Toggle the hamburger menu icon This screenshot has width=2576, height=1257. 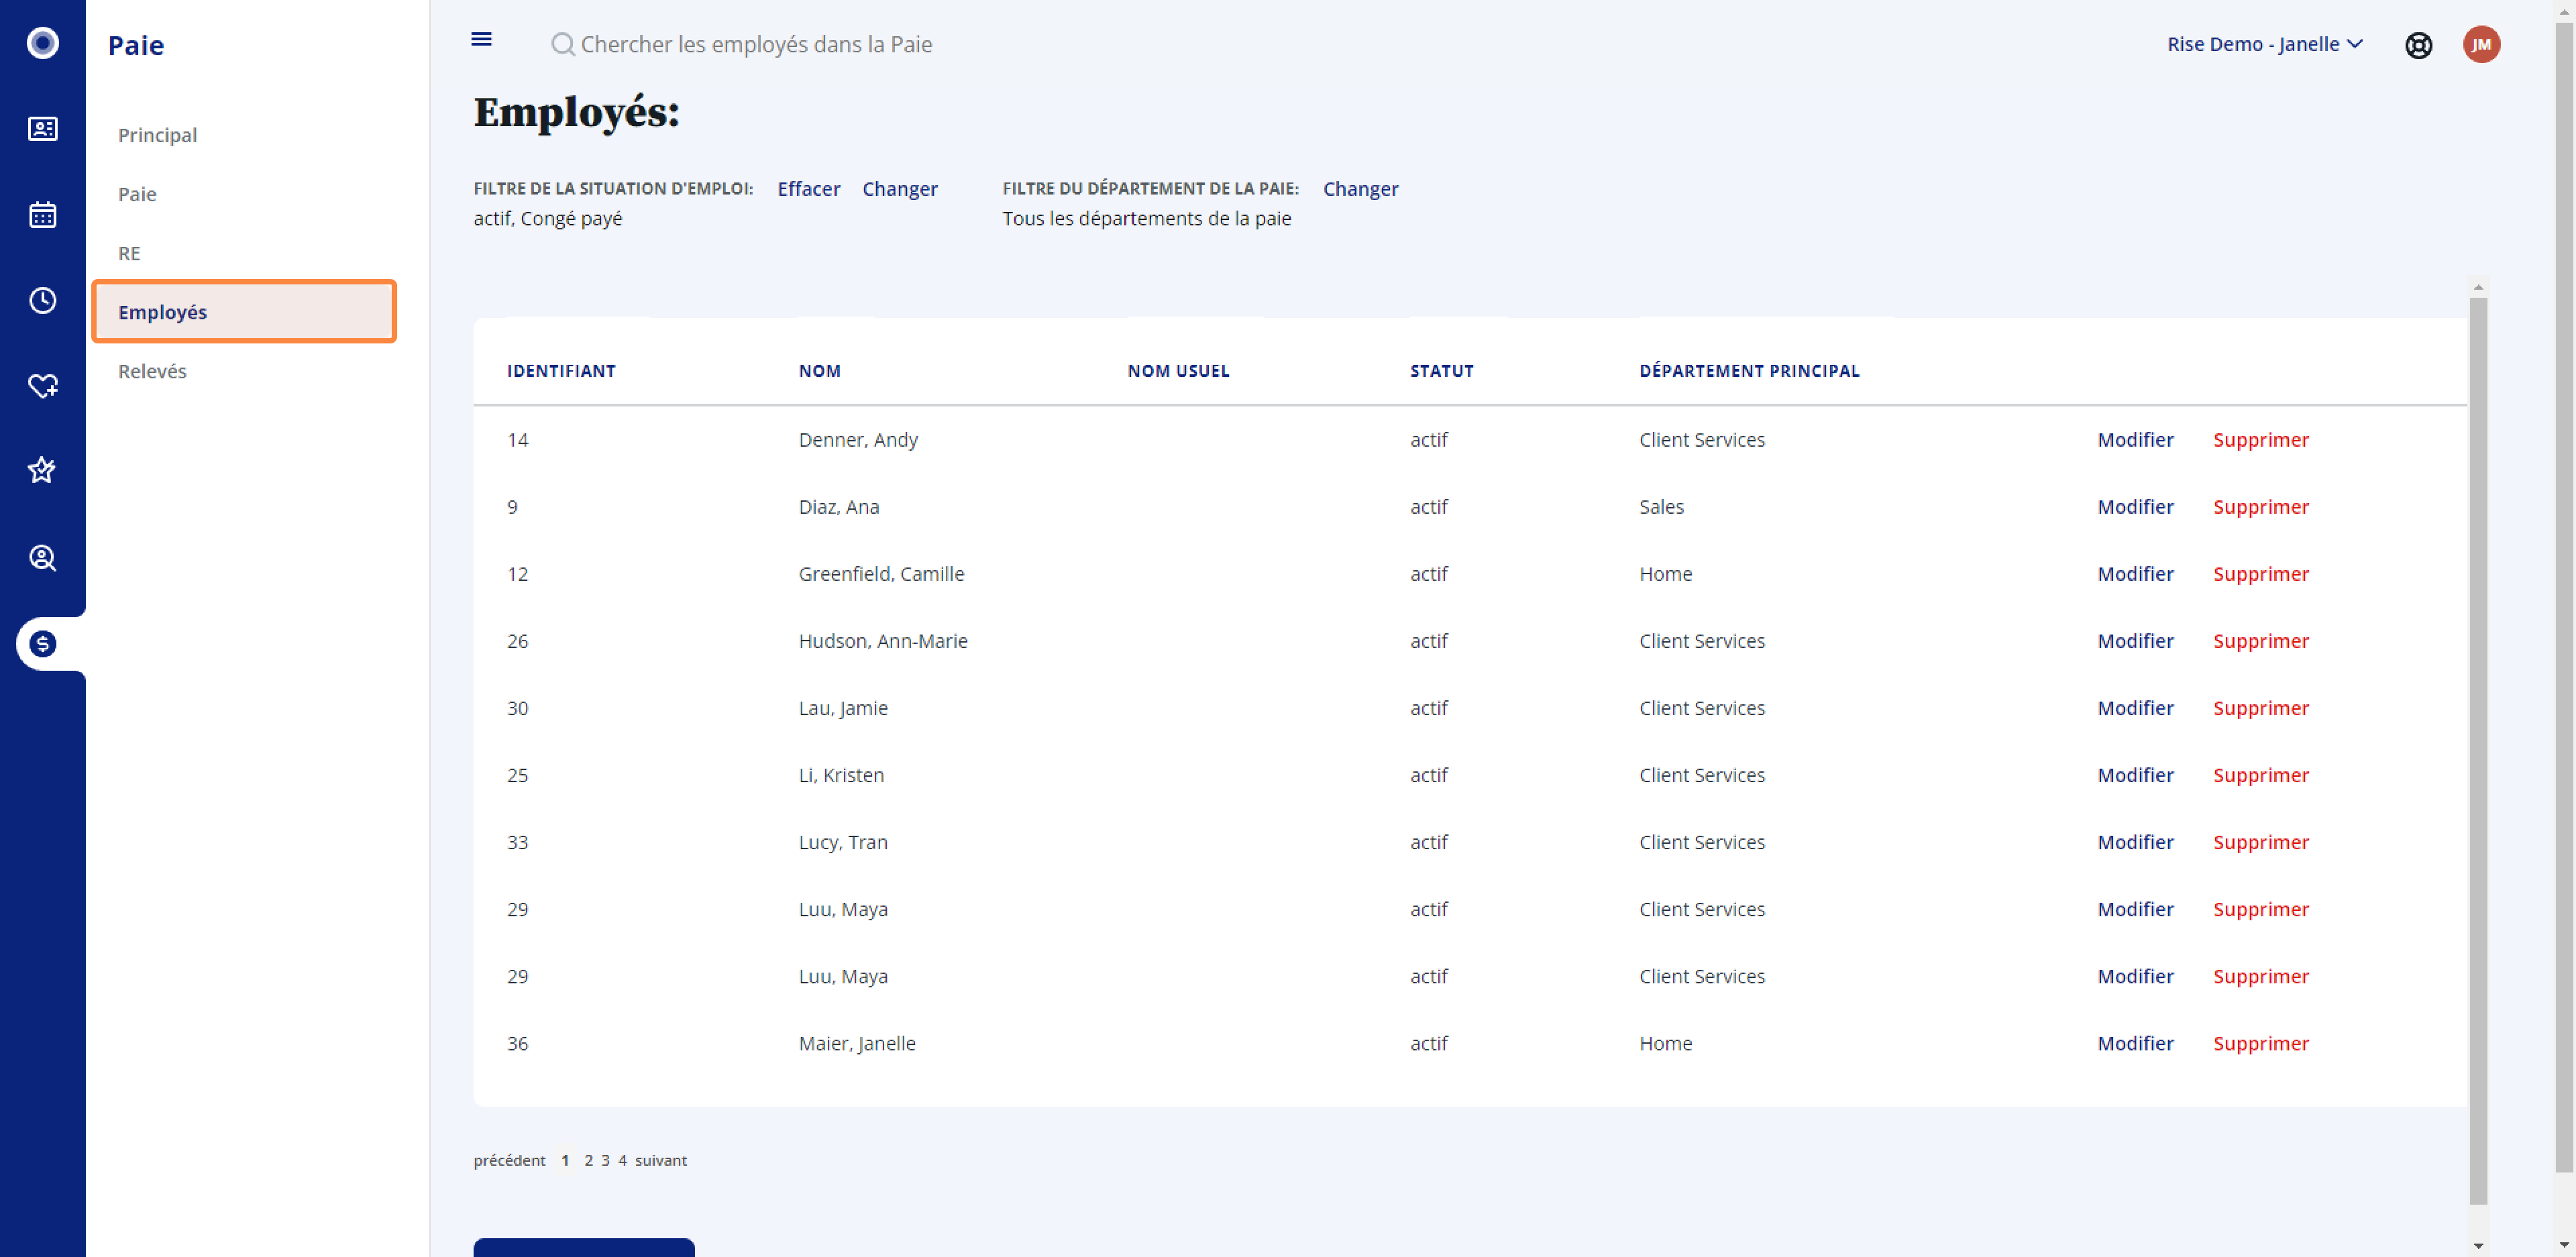pyautogui.click(x=481, y=39)
